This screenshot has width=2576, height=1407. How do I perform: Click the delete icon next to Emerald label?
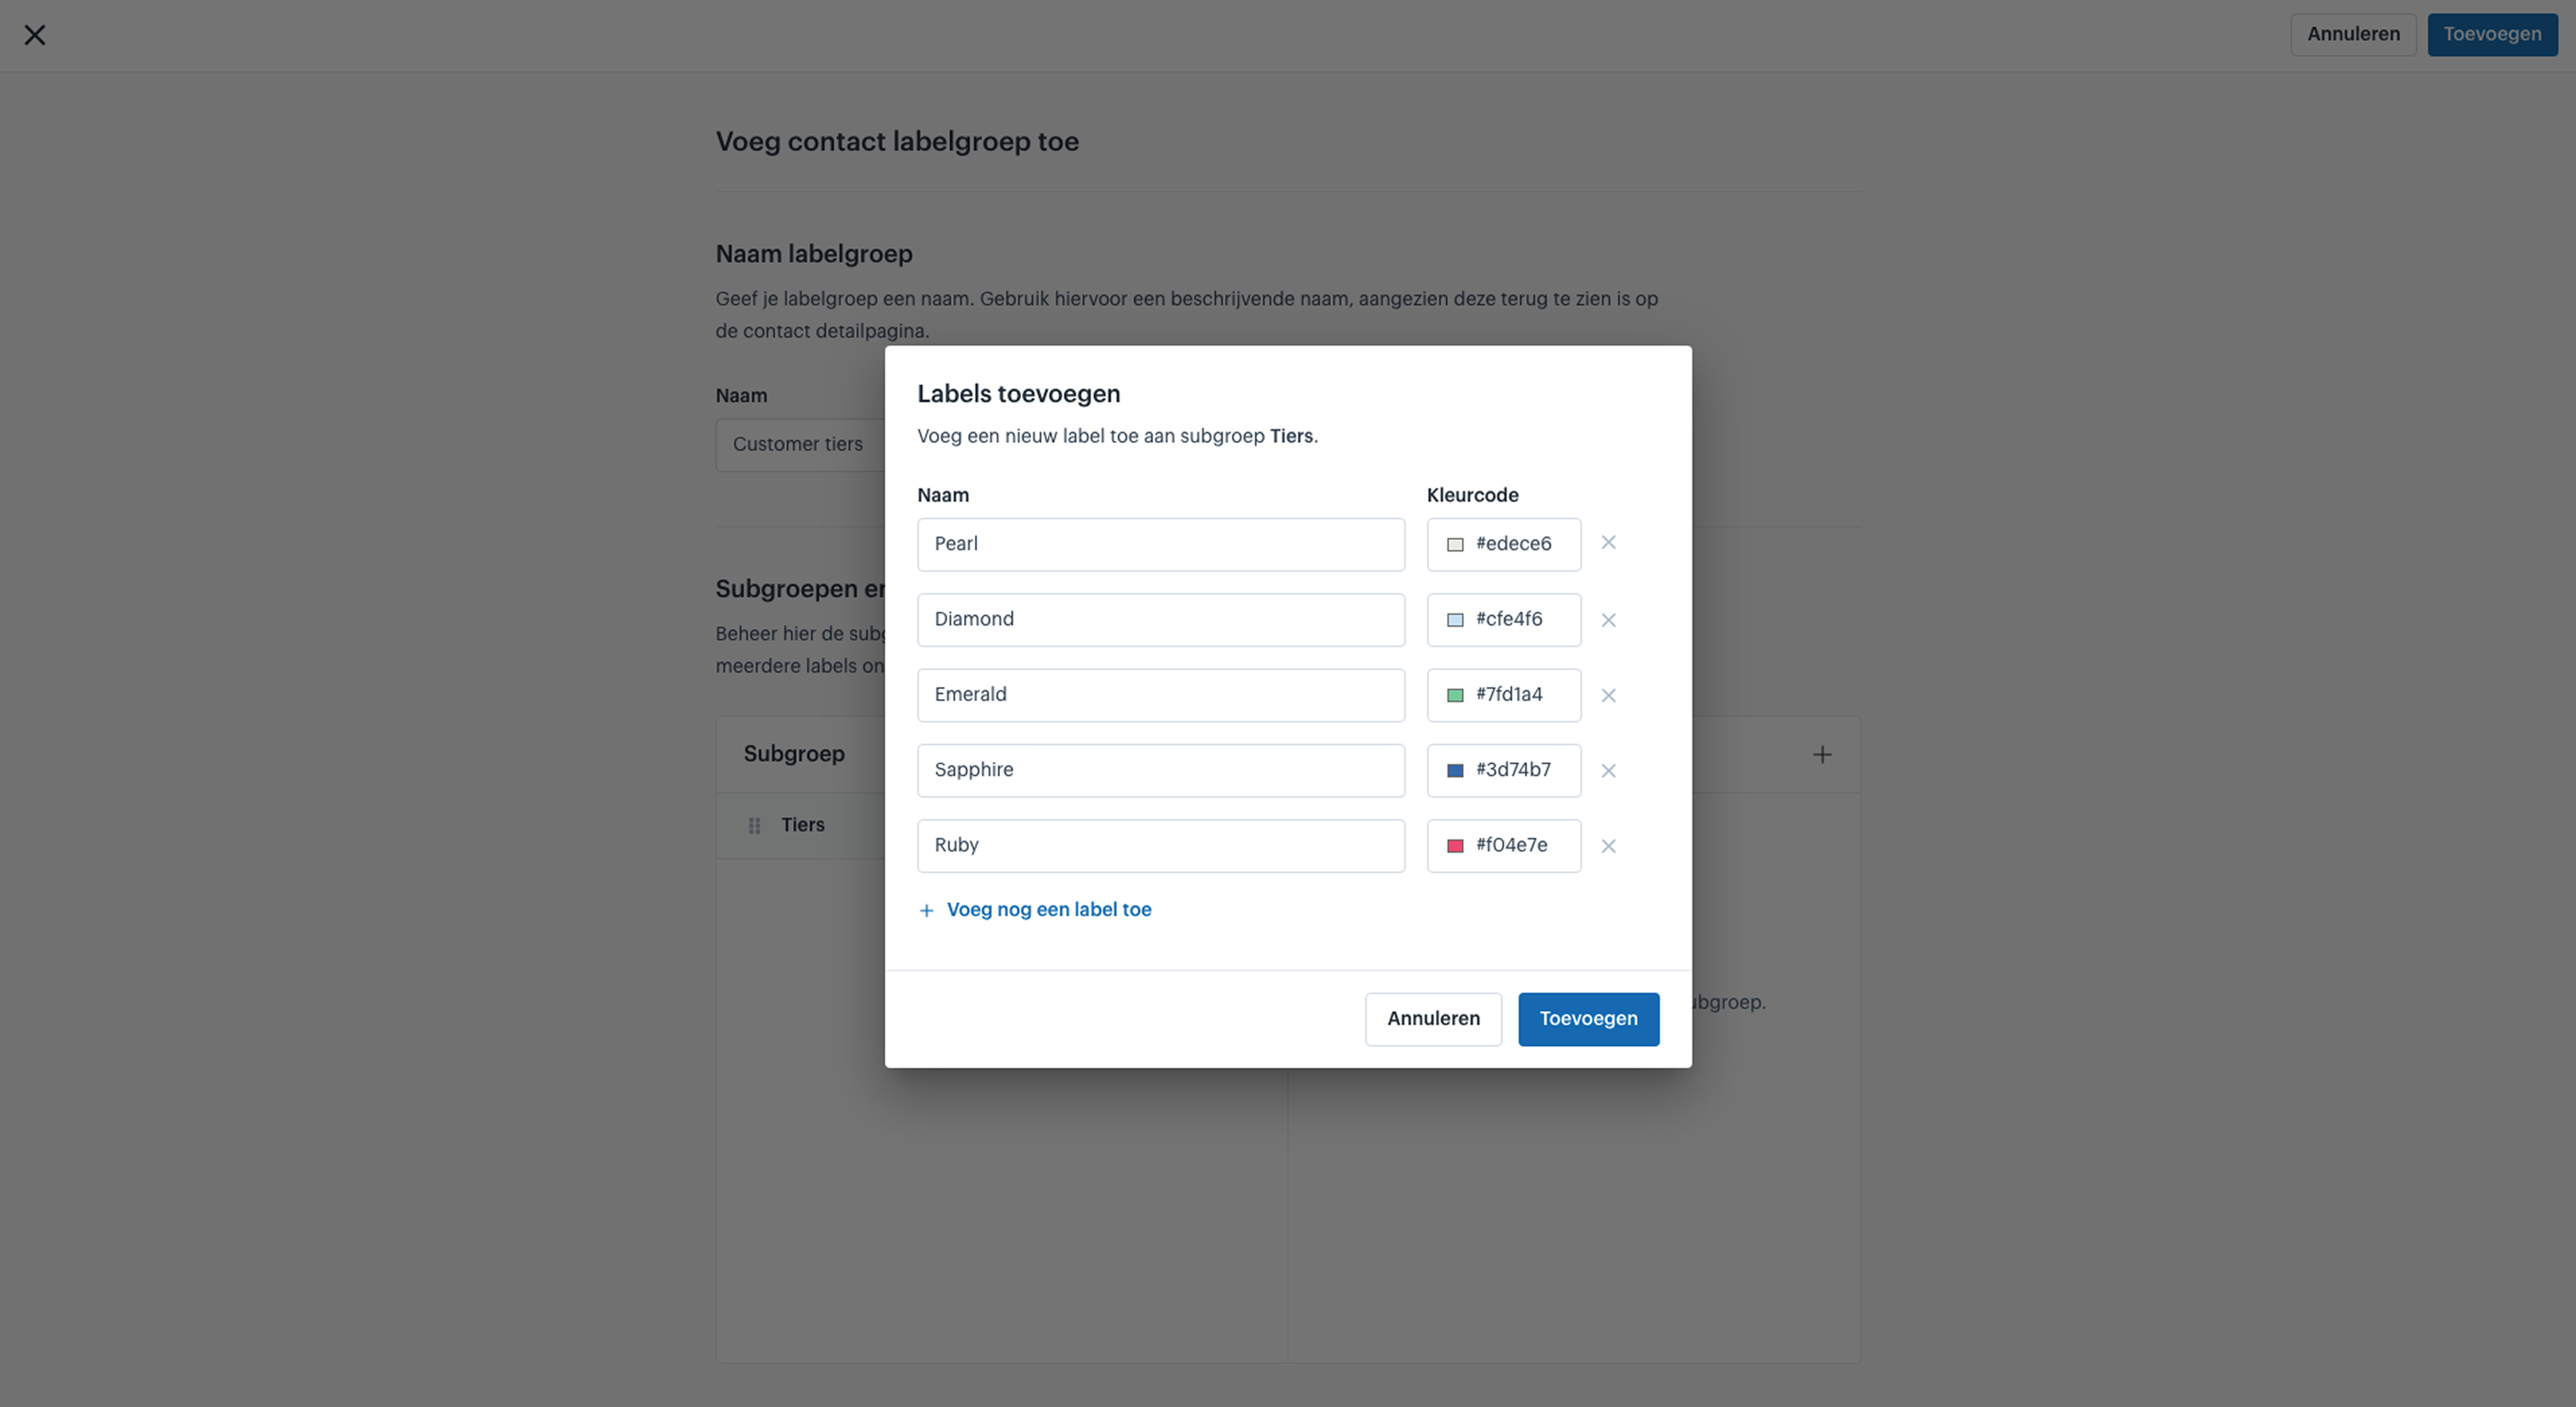(x=1606, y=695)
